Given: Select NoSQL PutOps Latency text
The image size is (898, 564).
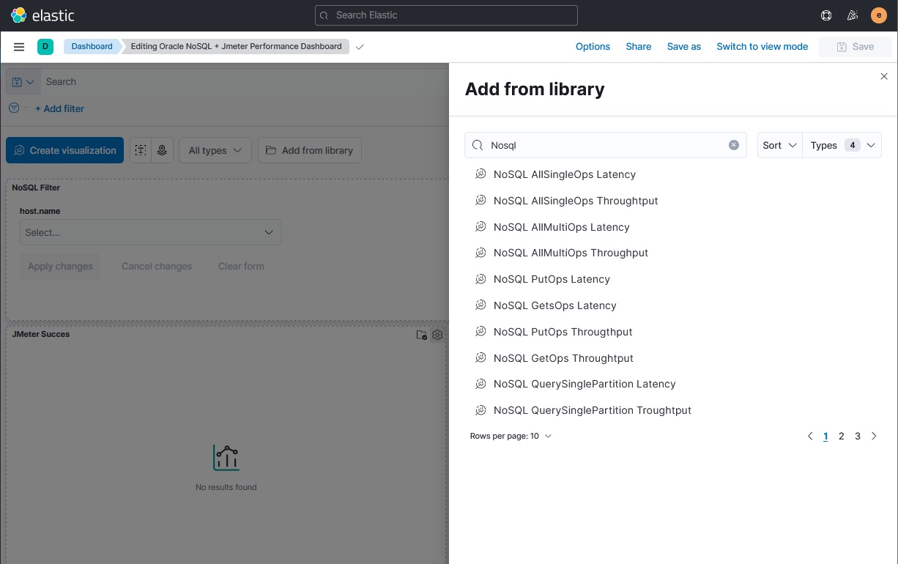Looking at the screenshot, I should [x=552, y=279].
